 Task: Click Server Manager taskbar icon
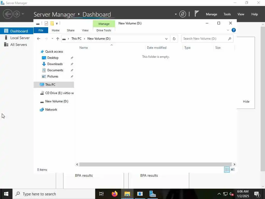point(153,194)
